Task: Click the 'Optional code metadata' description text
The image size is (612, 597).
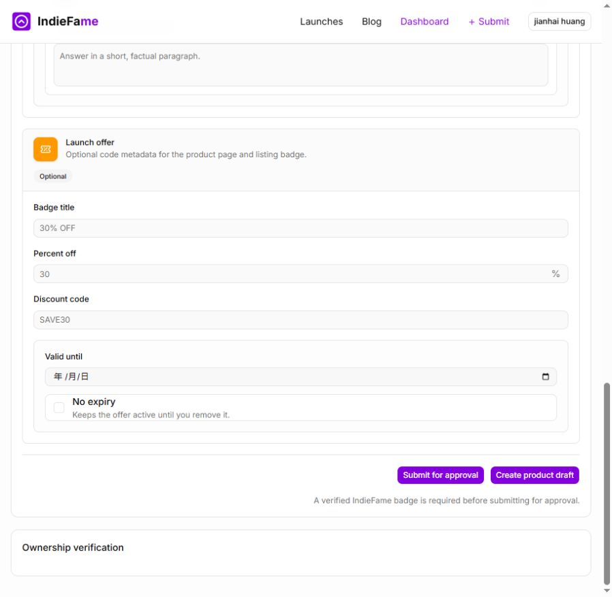Action: pos(186,155)
